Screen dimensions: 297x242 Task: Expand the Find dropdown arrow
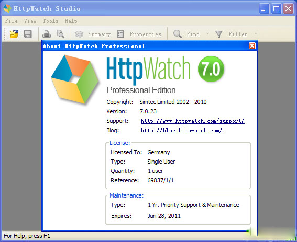coord(207,34)
